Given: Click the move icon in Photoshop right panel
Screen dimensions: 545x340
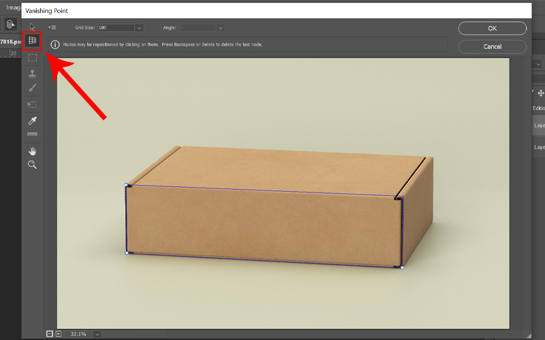Looking at the screenshot, I should [541, 93].
